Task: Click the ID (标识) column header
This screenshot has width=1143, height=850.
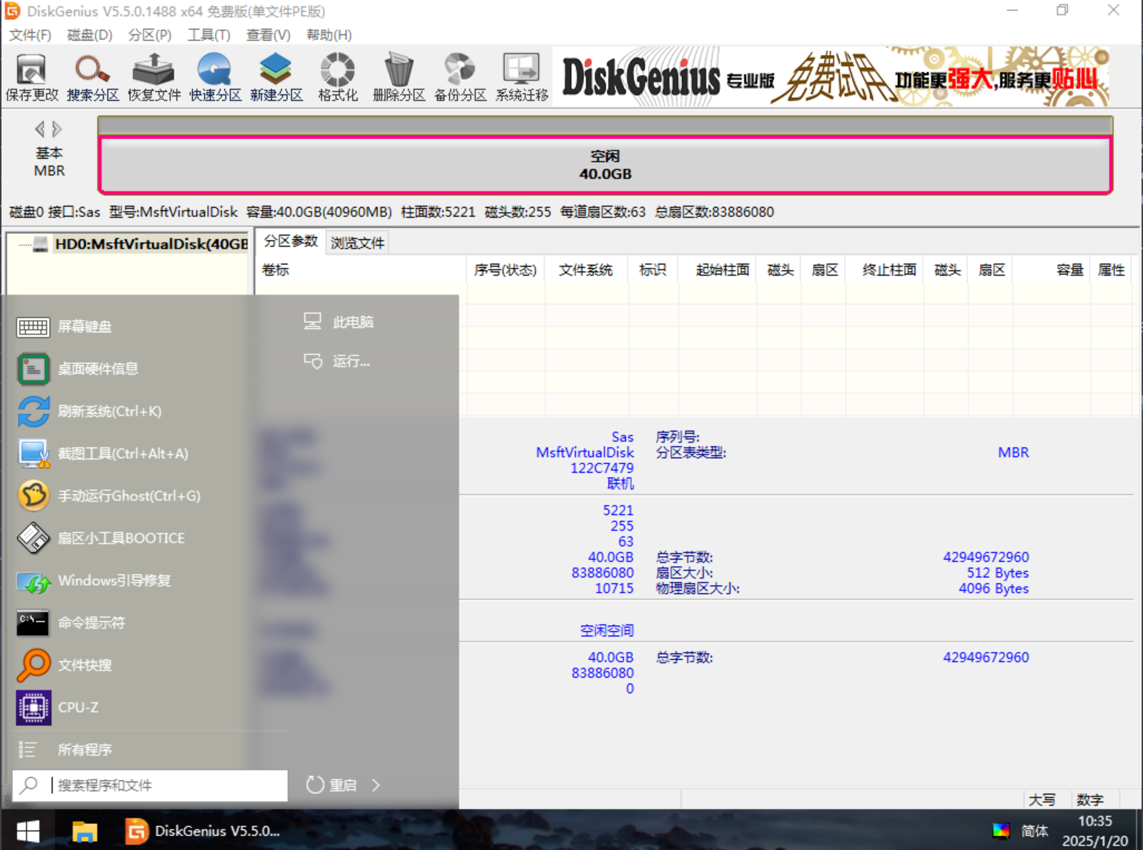Action: pyautogui.click(x=652, y=270)
